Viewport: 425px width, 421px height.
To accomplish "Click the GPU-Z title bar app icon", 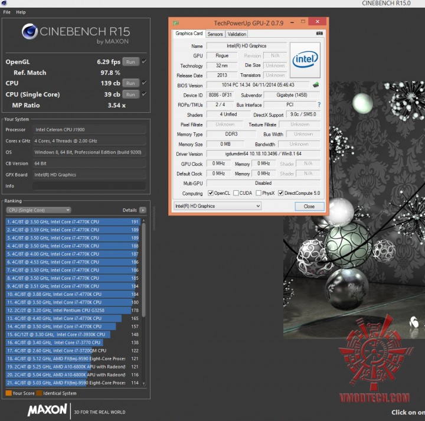I will (176, 23).
